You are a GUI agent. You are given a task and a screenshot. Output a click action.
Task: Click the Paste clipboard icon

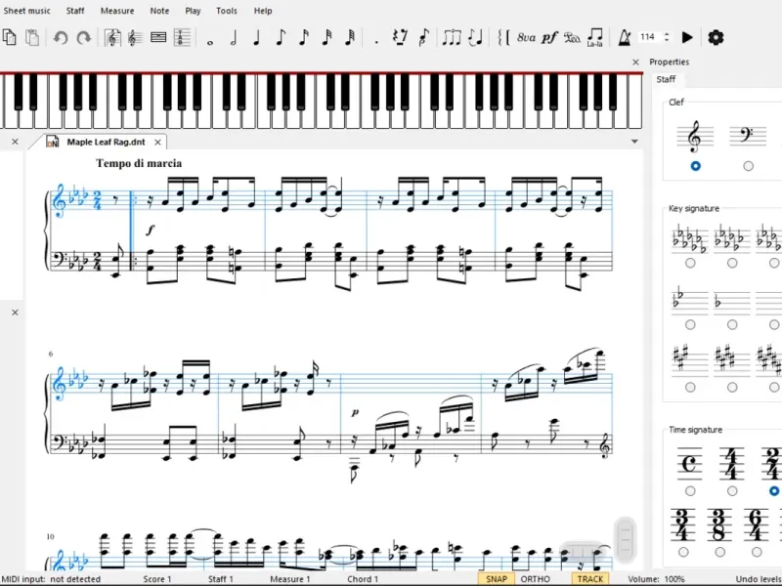point(32,37)
